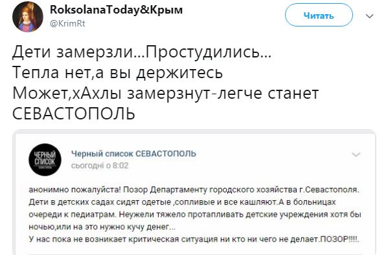Viewport: 388px width, 255px height.
Task: Click the line ночью,или на это нужно кучу денег
Action: coord(102,227)
